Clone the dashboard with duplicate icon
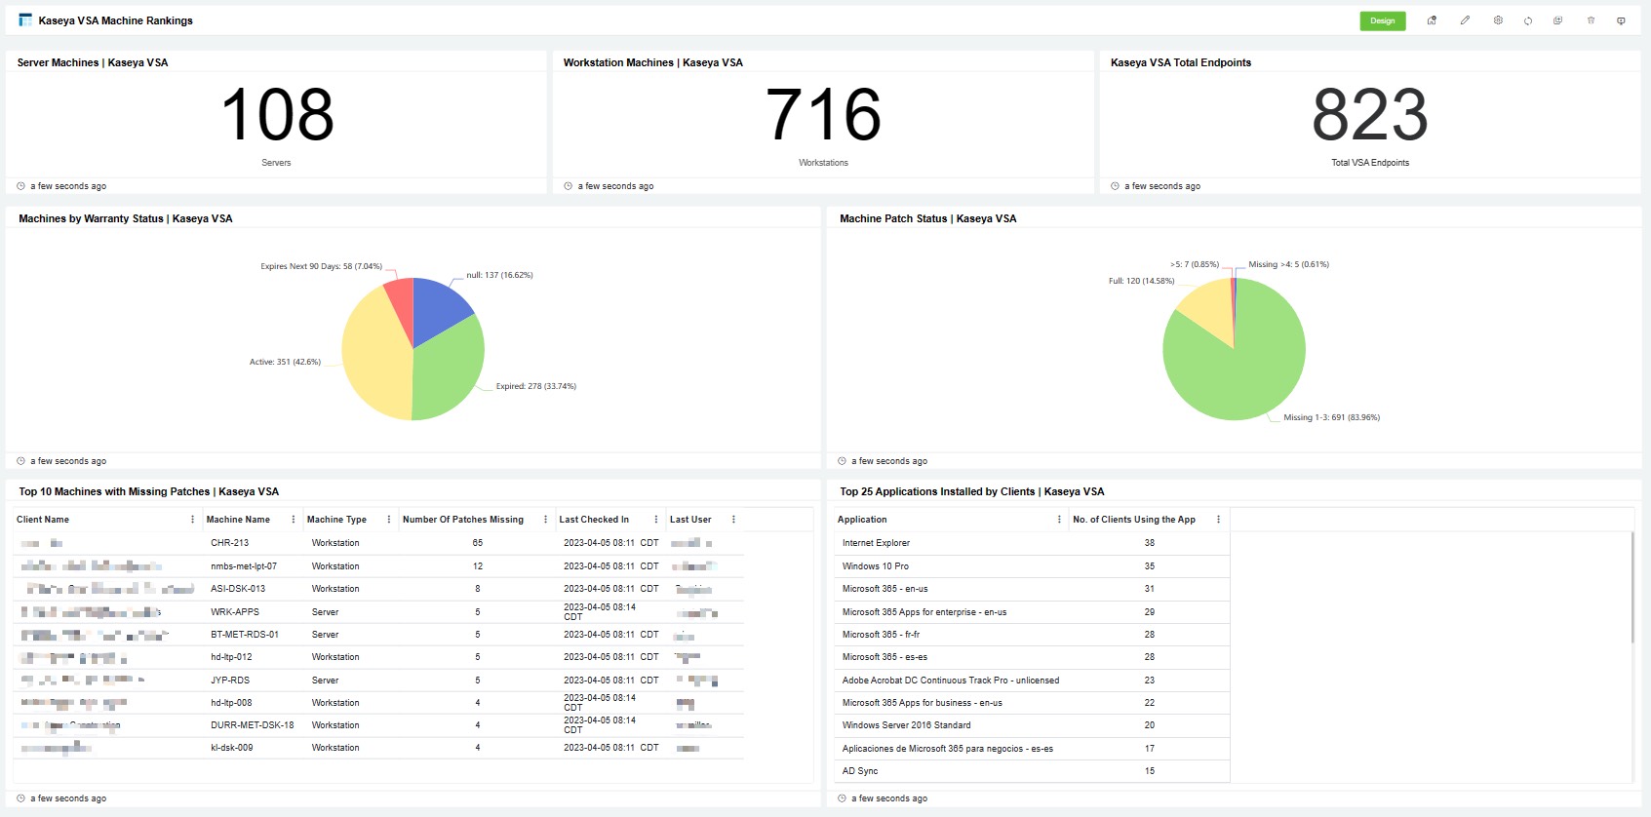 tap(1557, 20)
